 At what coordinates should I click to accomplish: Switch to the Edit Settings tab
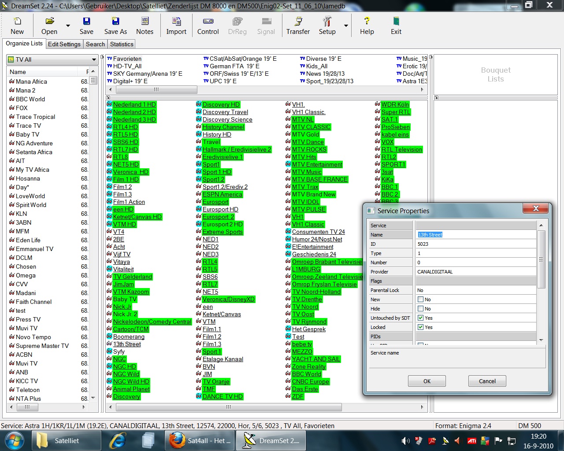[64, 44]
